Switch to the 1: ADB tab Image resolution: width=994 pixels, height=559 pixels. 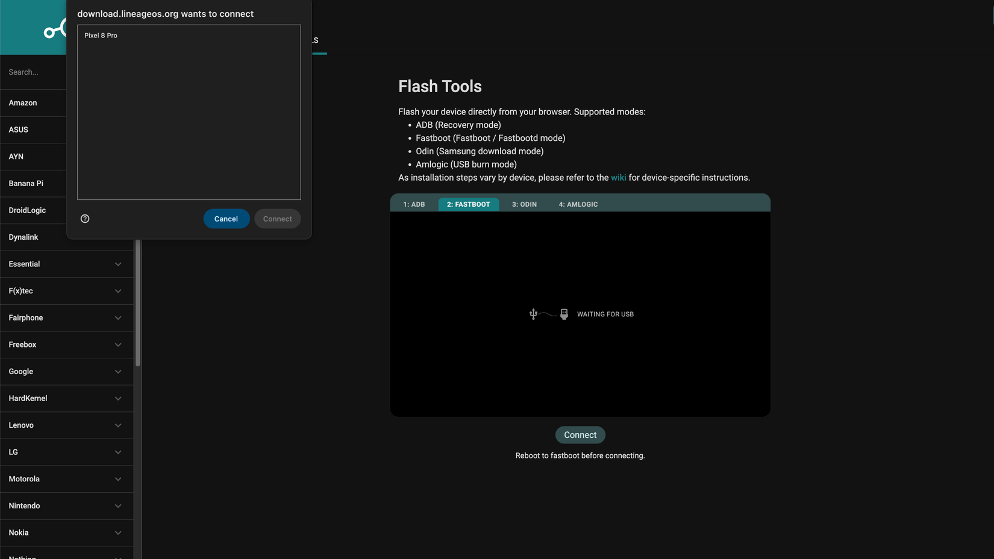414,204
